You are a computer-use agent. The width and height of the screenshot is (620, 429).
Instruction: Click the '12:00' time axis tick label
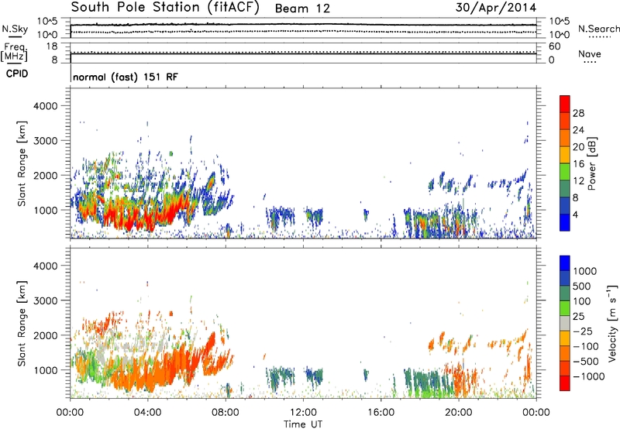303,413
